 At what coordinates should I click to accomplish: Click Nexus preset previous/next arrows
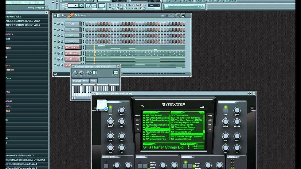(x=183, y=144)
